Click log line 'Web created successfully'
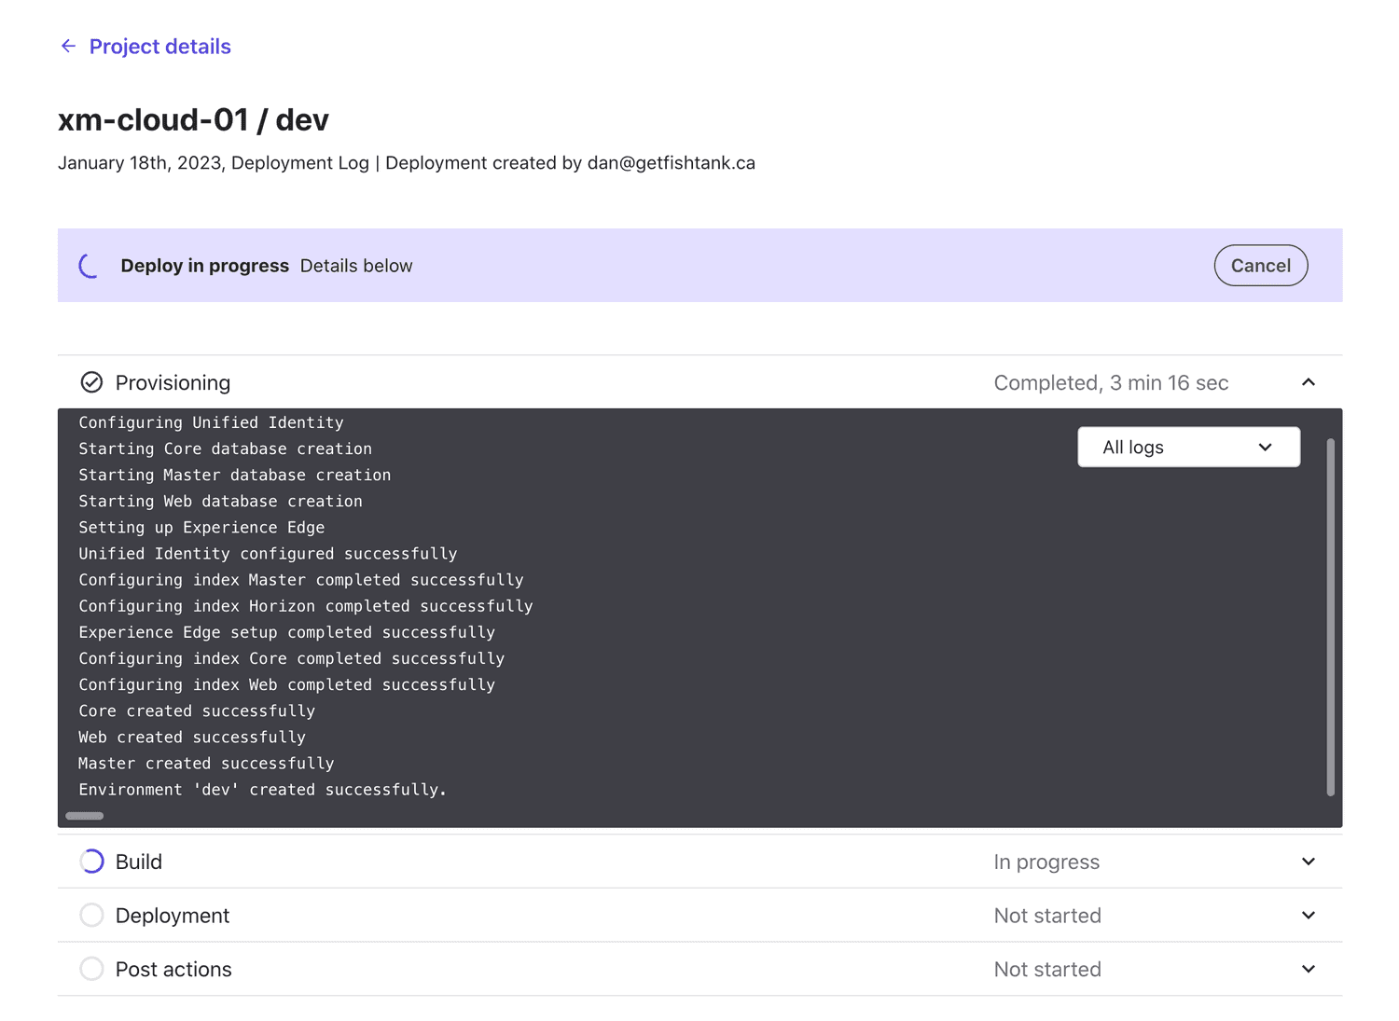Viewport: 1399px width, 1021px height. [192, 737]
